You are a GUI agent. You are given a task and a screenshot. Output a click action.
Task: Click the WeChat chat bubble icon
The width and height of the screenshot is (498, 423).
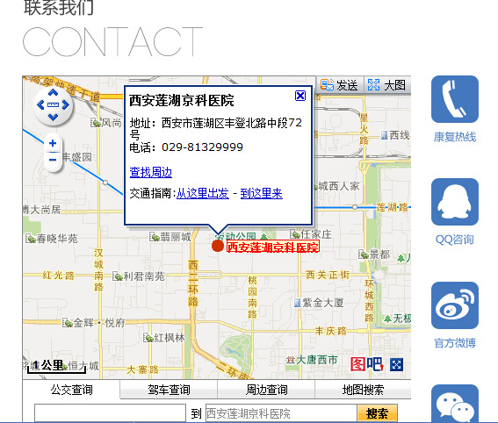(x=455, y=404)
